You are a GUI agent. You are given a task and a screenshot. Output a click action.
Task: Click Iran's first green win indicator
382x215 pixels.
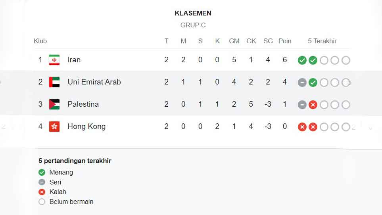coord(302,60)
